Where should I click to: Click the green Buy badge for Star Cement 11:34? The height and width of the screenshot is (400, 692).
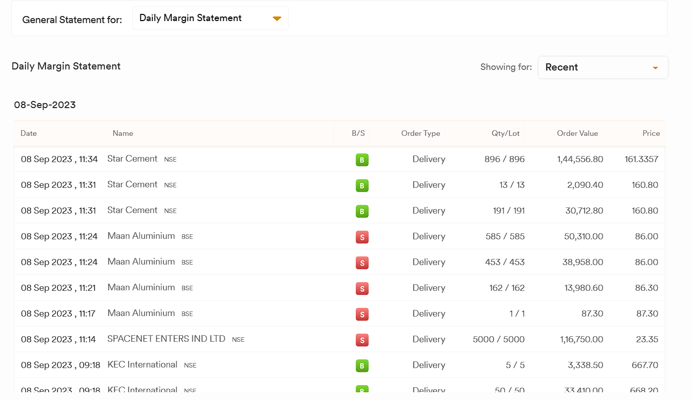362,160
